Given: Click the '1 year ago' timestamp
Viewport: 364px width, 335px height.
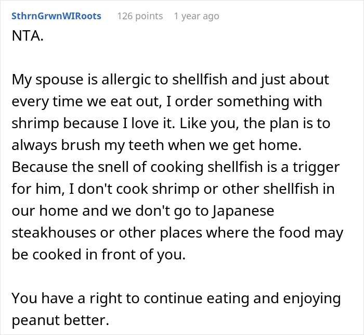Looking at the screenshot, I should pyautogui.click(x=197, y=16).
